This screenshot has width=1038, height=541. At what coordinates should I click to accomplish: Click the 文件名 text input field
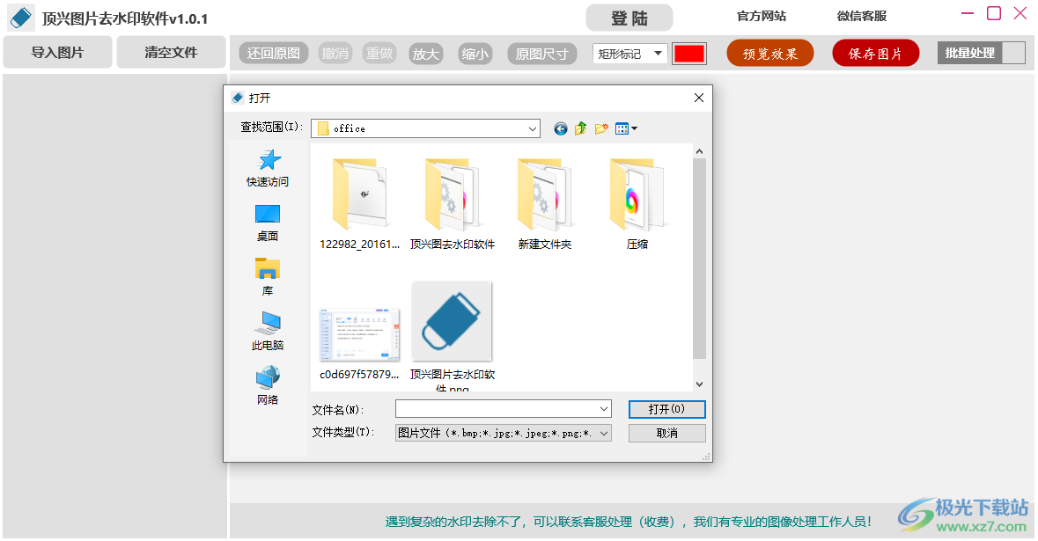pyautogui.click(x=497, y=409)
